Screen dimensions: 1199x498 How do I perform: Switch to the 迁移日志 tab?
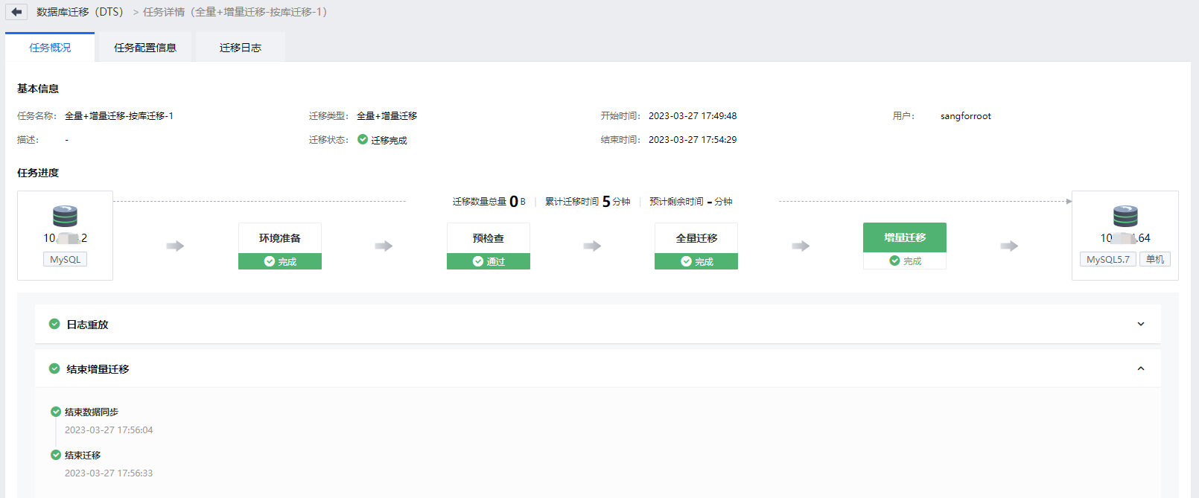pyautogui.click(x=240, y=48)
